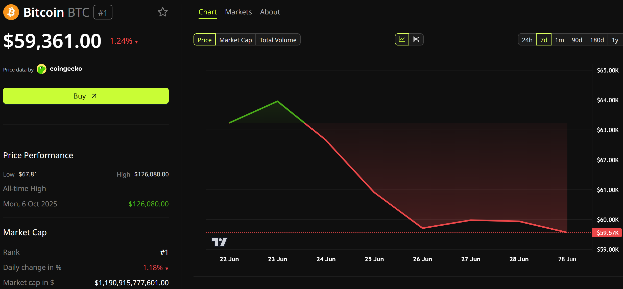Click the green $126,080.00 all-time high value

click(149, 204)
